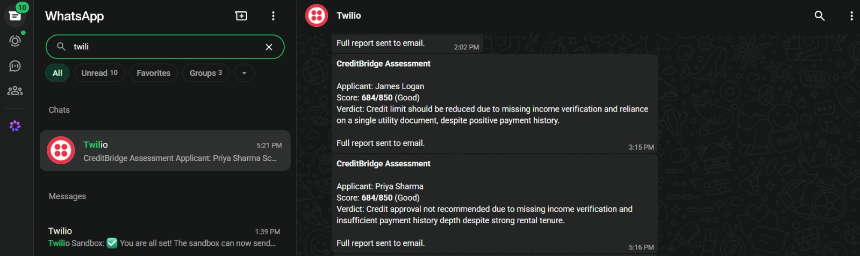Open the Twilio chat options menu
The image size is (860, 256).
pyautogui.click(x=851, y=16)
